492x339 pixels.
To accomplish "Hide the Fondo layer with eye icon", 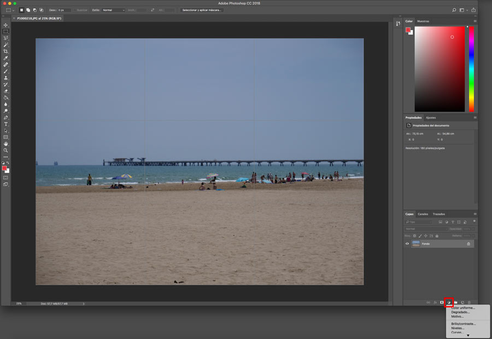I will [x=407, y=244].
